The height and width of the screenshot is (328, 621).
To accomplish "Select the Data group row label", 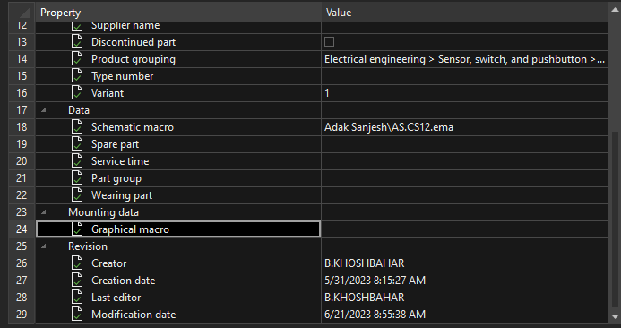I will (x=79, y=110).
